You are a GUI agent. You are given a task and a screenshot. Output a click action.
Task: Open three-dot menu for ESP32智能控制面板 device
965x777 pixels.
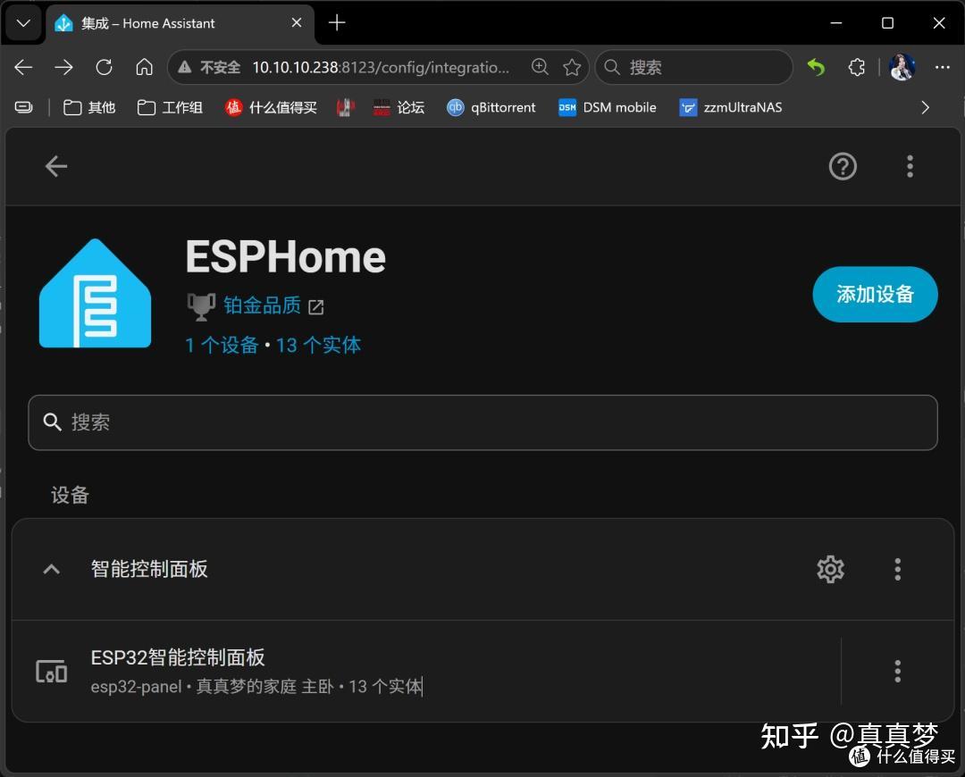click(x=897, y=672)
